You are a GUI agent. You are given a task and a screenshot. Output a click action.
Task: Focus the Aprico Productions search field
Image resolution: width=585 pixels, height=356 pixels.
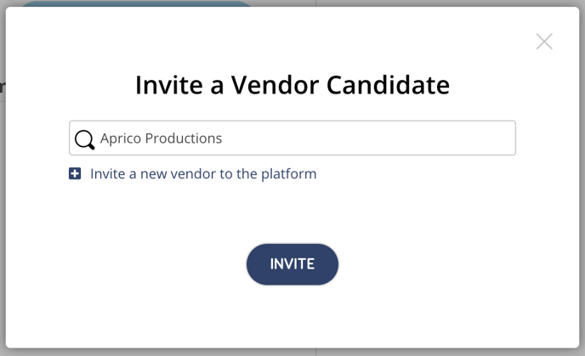(292, 138)
